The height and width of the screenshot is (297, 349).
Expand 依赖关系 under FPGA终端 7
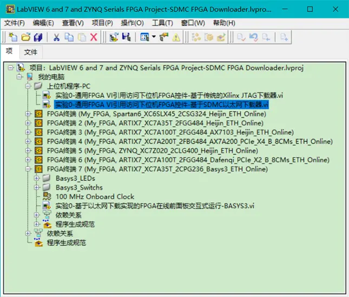pos(37,215)
